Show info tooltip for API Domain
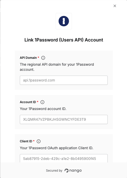127x178 pixels. pyautogui.click(x=43, y=58)
